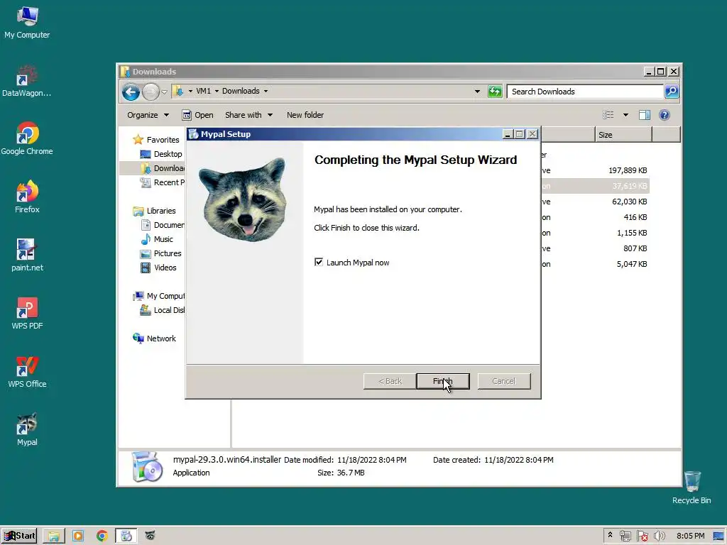Select the file row sized 62,030 KB
This screenshot has width=727, height=545.
(596, 202)
